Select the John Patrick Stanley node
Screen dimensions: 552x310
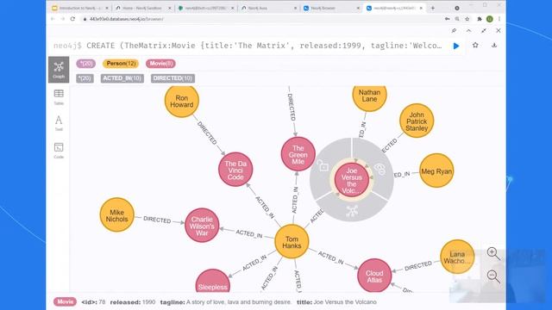click(417, 121)
